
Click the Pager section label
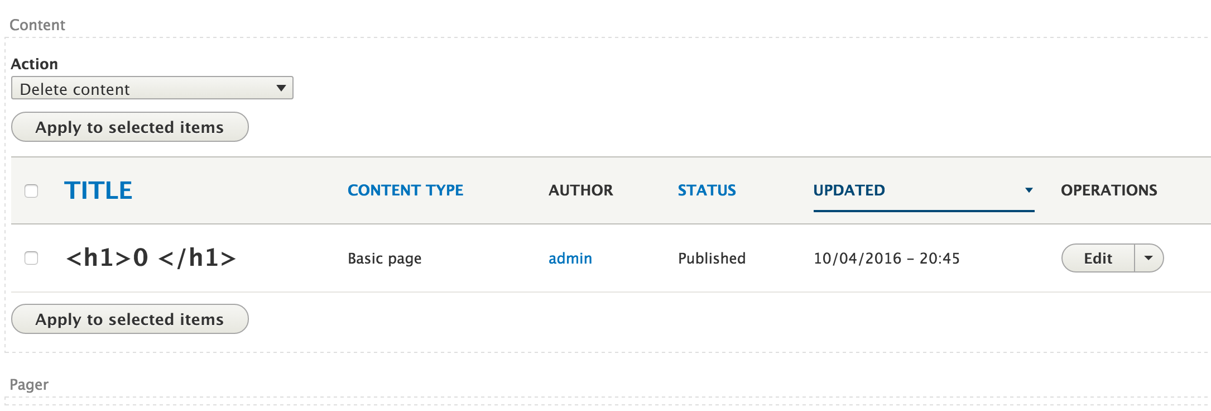[x=30, y=384]
